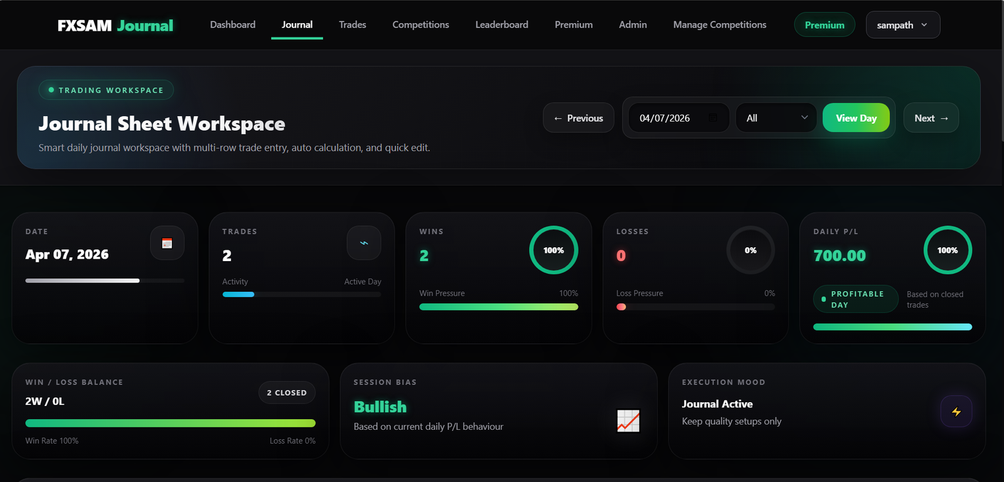Click the activity pulse icon in Trades card
The height and width of the screenshot is (482, 1004).
pyautogui.click(x=364, y=243)
